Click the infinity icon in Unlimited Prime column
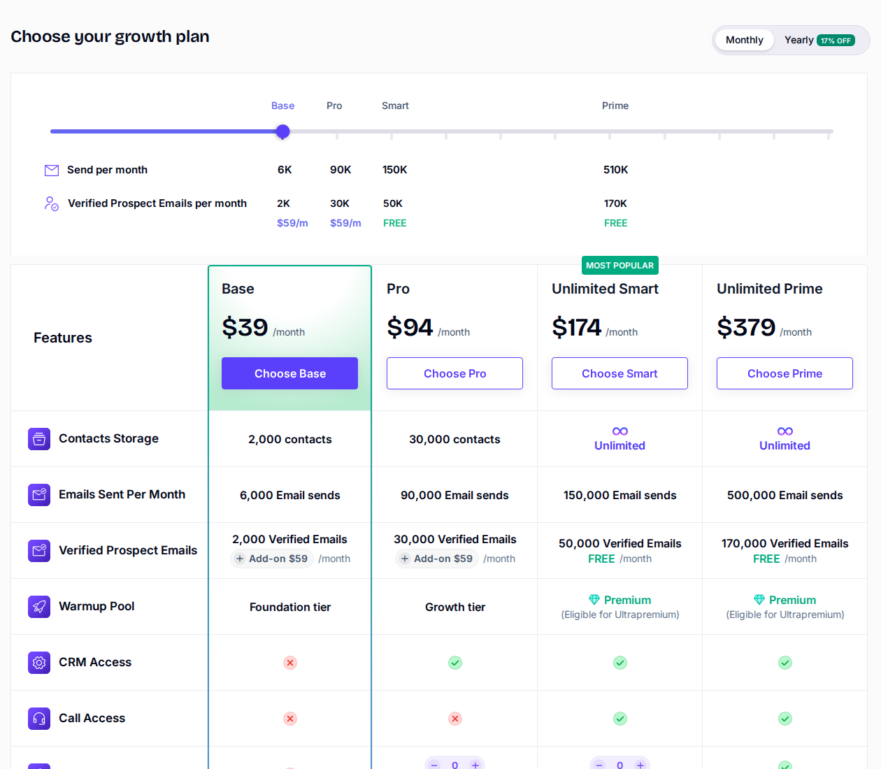The image size is (881, 769). pyautogui.click(x=785, y=431)
